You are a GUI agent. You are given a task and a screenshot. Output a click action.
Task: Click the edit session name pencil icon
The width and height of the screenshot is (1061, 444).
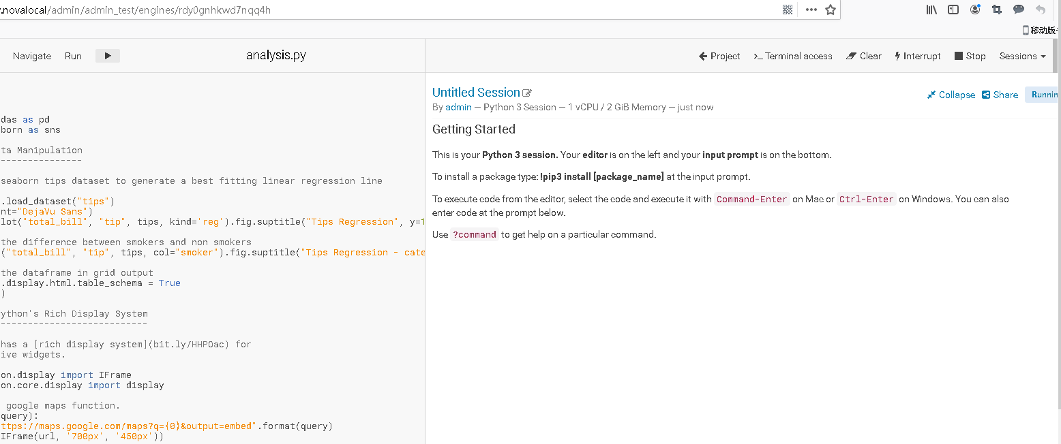pyautogui.click(x=527, y=93)
